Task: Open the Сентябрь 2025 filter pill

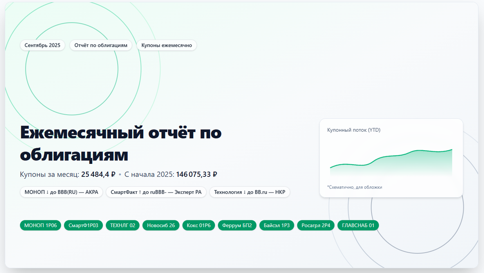Action: (42, 45)
